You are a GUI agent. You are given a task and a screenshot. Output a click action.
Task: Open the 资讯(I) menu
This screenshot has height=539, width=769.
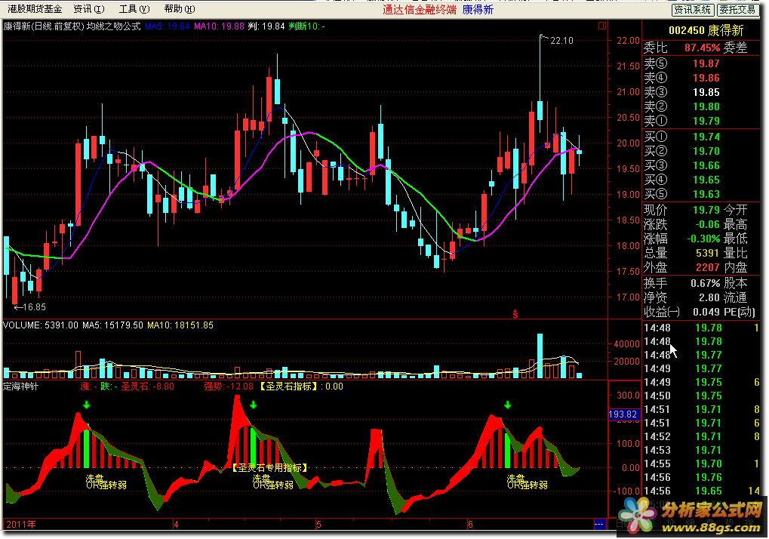(x=89, y=9)
